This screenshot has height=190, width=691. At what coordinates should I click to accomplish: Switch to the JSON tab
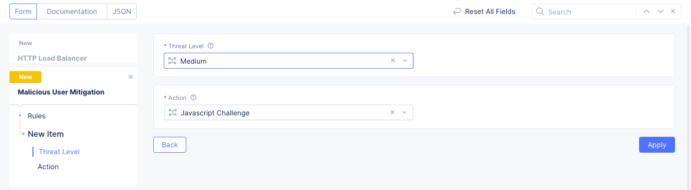tap(122, 11)
